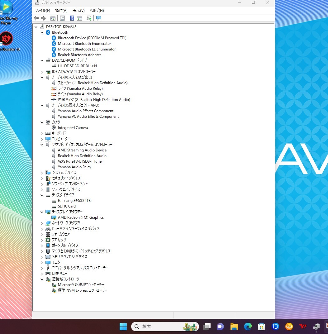The image size is (328, 334).
Task: Expand the モニター category
Action: tap(42, 262)
